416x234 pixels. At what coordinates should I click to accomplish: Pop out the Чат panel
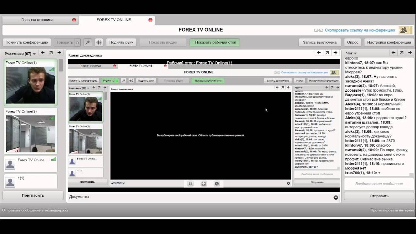(x=402, y=53)
